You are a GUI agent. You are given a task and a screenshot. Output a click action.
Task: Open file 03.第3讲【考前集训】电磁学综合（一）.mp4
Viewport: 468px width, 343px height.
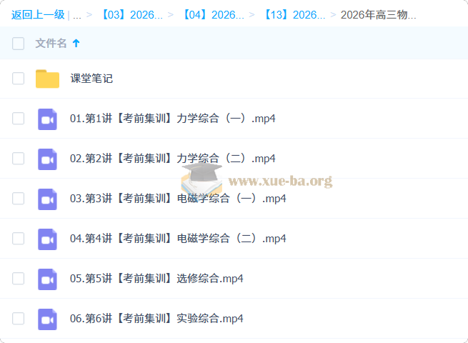tap(178, 199)
